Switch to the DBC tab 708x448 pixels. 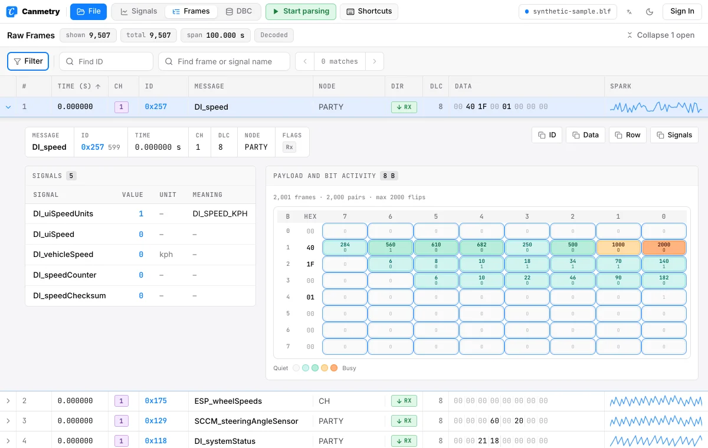click(x=239, y=11)
